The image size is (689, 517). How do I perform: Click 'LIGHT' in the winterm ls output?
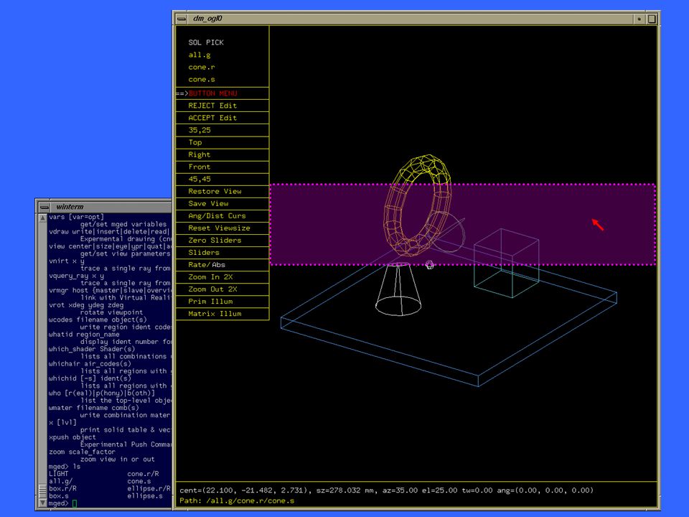click(58, 474)
